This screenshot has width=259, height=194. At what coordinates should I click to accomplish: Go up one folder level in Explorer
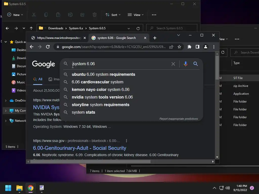(x=31, y=28)
